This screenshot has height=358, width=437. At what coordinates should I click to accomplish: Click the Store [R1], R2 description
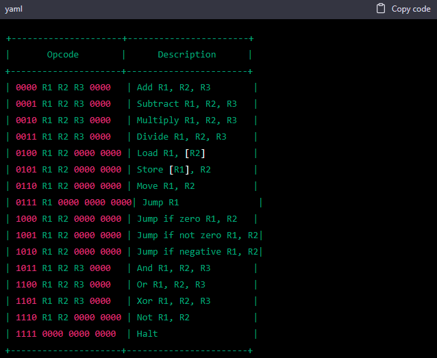pyautogui.click(x=173, y=170)
